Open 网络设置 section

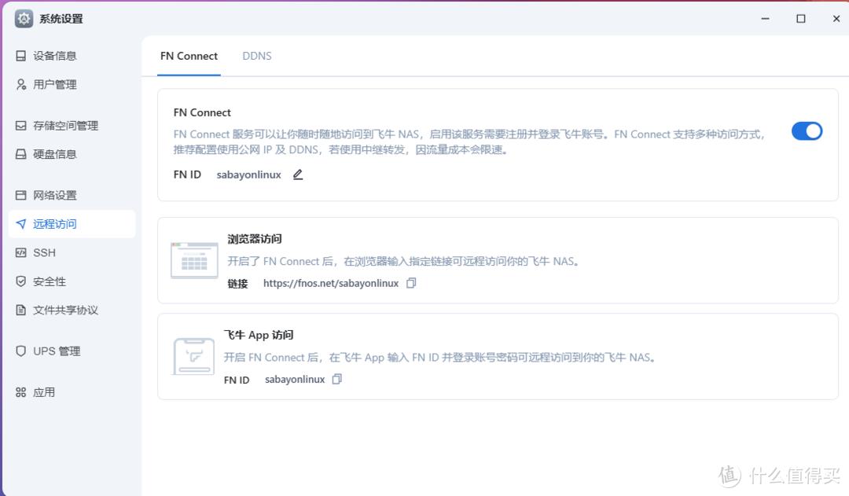[x=54, y=195]
